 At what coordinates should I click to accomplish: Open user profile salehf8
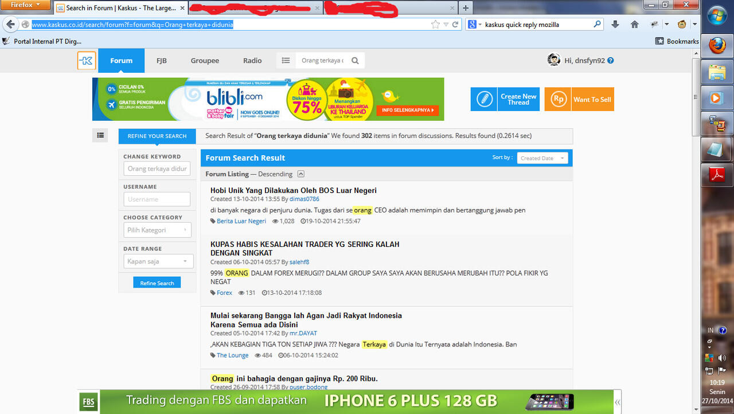coord(299,262)
